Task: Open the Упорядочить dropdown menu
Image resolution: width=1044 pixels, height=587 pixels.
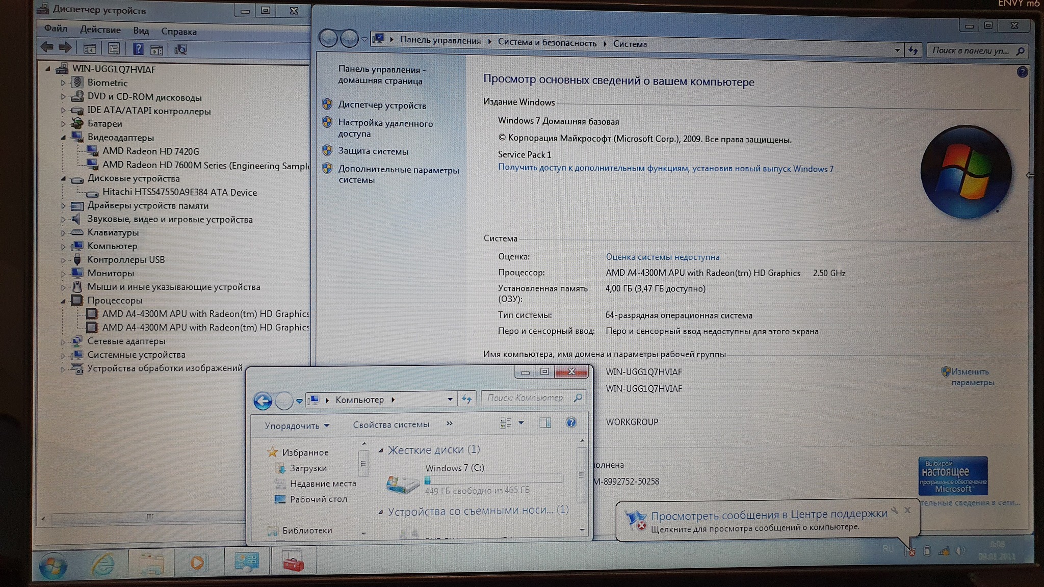Action: [297, 425]
